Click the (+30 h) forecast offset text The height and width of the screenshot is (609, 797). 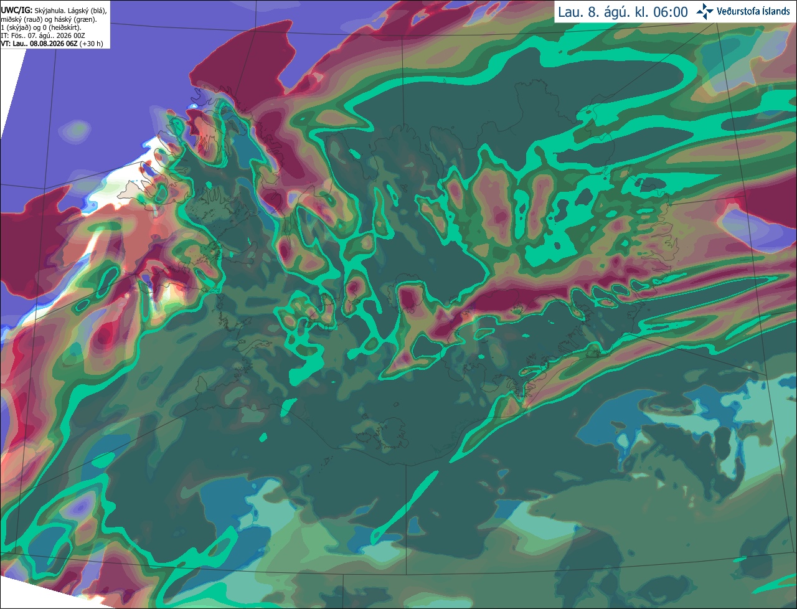(x=91, y=44)
